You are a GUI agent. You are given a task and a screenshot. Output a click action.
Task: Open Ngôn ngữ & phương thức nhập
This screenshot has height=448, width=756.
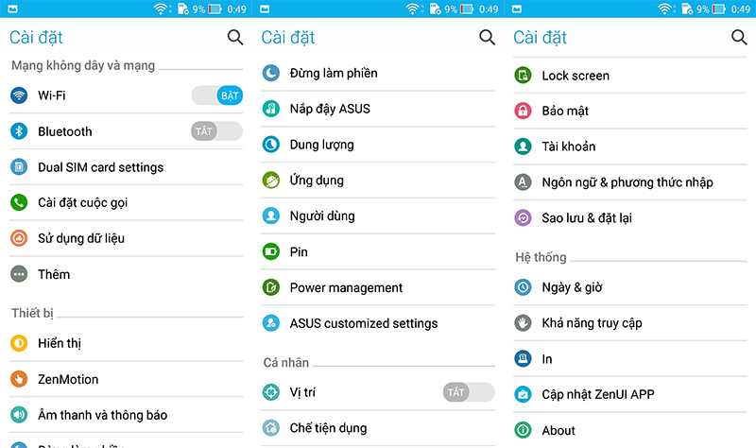tap(627, 182)
